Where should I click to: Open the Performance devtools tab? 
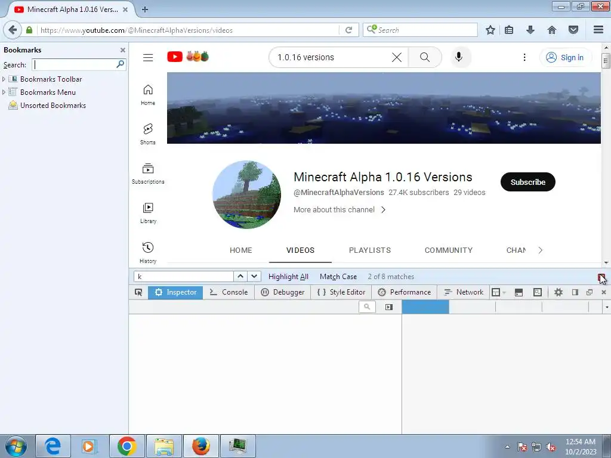(x=404, y=292)
